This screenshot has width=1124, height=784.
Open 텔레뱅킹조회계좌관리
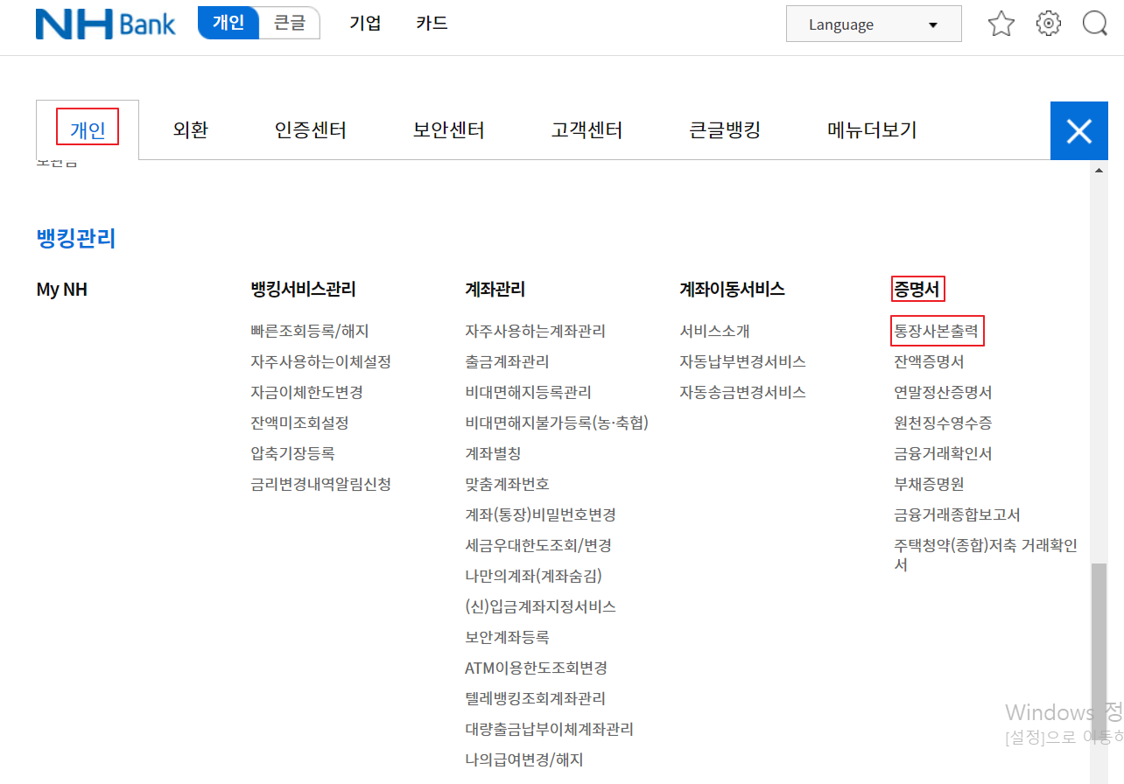click(535, 698)
